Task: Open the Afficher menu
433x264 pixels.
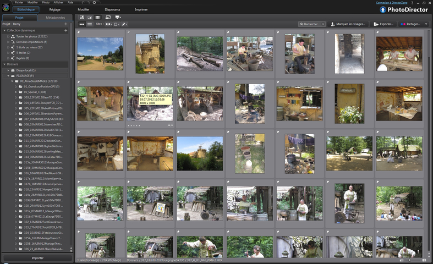Action: tap(58, 3)
